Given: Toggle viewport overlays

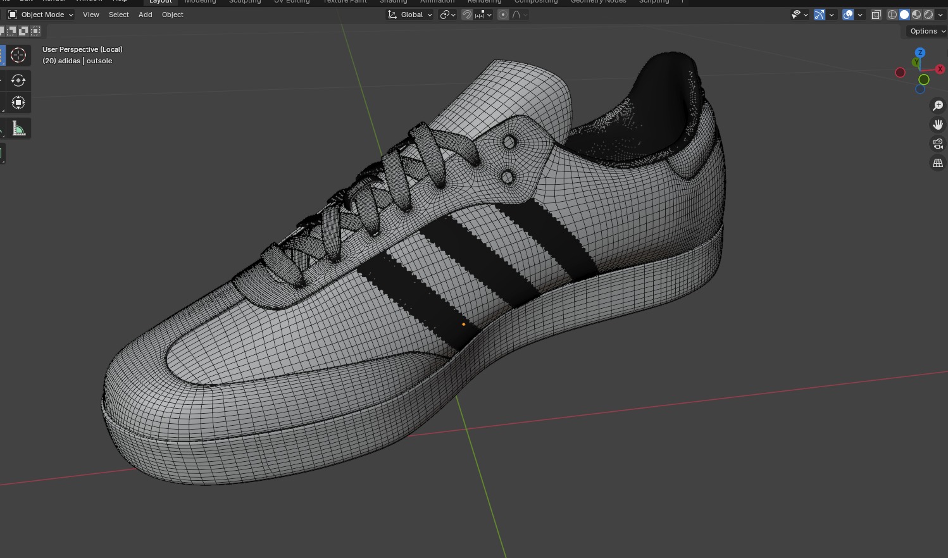Looking at the screenshot, I should [849, 15].
